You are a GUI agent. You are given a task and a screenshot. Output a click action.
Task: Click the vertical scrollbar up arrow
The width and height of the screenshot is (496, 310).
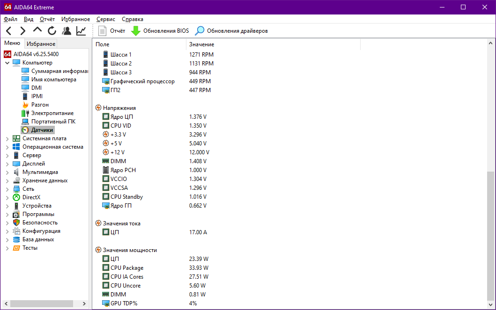491,43
